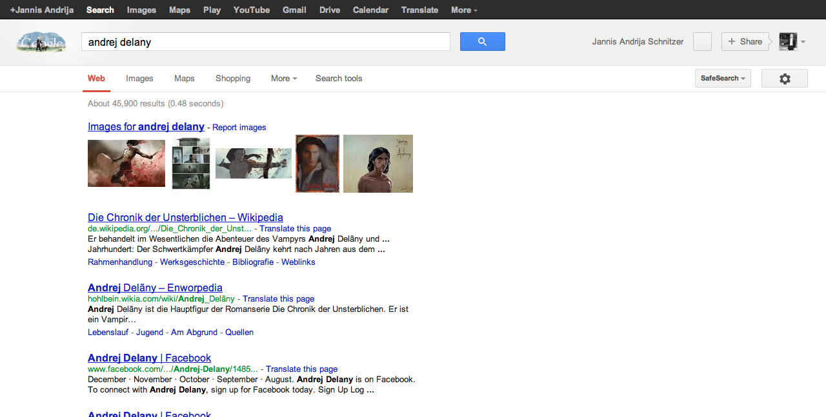Screen dimensions: 826x417
Task: Translate the Enworpedia result page
Action: (x=279, y=299)
